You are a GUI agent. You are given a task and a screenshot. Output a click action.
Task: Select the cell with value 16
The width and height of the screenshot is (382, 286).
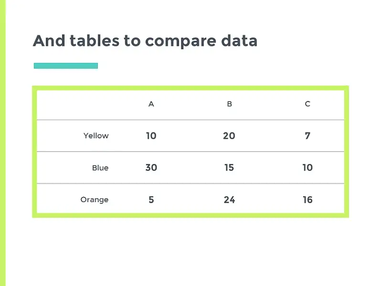point(308,200)
